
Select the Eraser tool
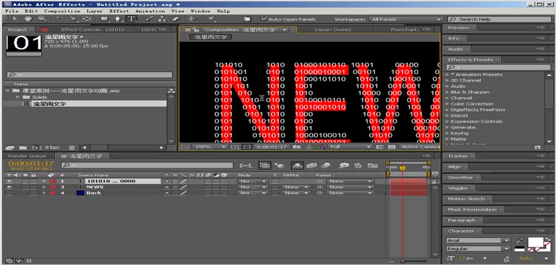pos(176,19)
